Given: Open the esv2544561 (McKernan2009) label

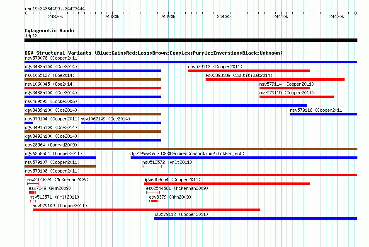Looking at the screenshot, I should tap(177, 188).
